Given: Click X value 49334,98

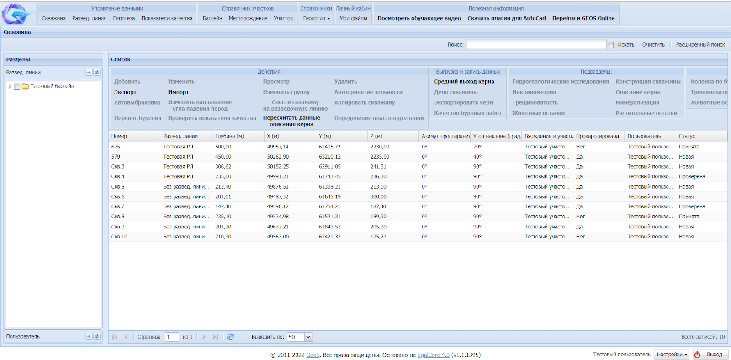Looking at the screenshot, I should tap(278, 217).
